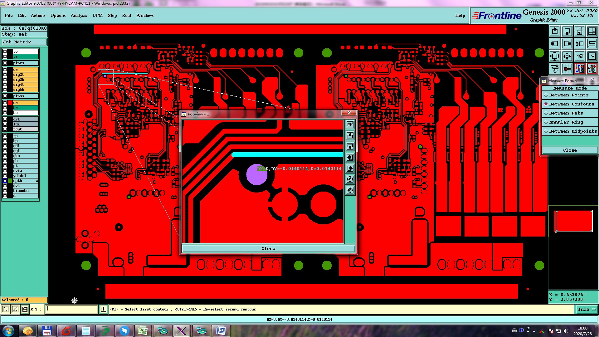599x337 pixels.
Task: Toggle display checkbox for layer drl
Action: point(5,119)
